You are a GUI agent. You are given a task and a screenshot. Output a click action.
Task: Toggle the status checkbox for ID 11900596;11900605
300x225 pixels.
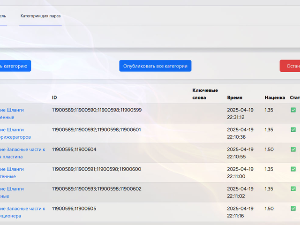coord(293,209)
